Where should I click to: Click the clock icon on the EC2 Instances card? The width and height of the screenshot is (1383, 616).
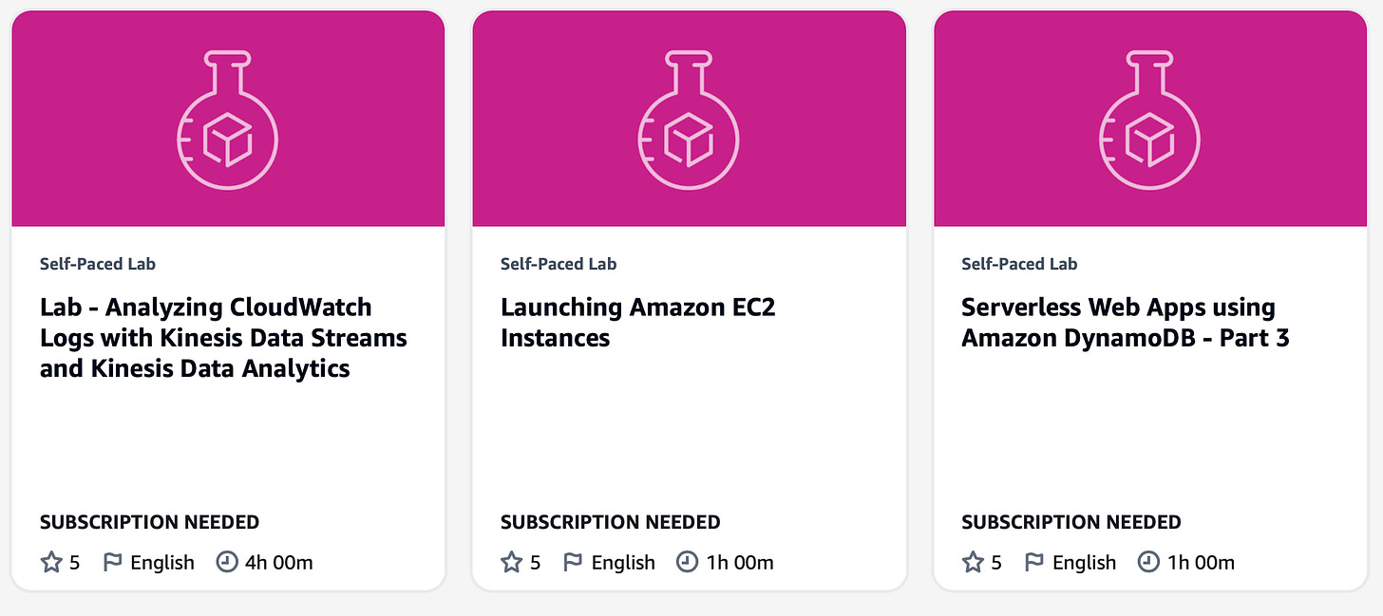(687, 562)
